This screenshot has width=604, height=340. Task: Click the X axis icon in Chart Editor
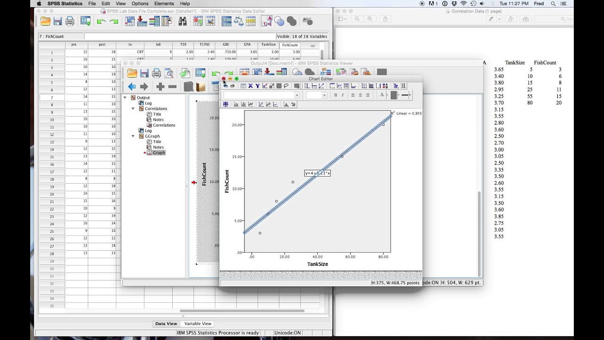click(251, 86)
